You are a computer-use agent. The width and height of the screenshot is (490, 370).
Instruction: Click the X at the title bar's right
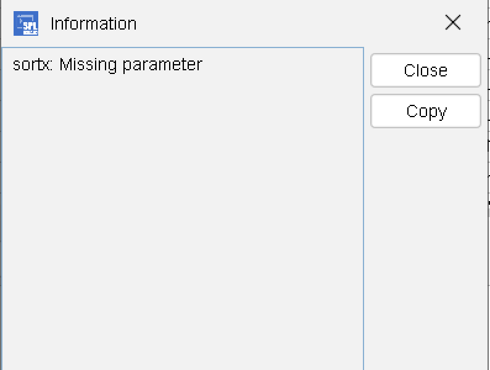point(453,23)
